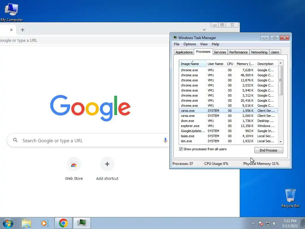This screenshot has height=229, width=305.
Task: Click the process list scrollbar thumb
Action: coord(280,80)
